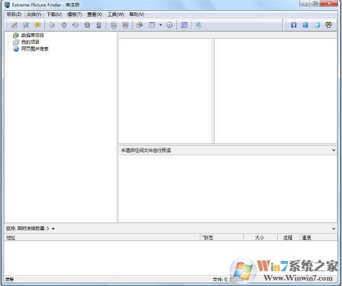Viewport: 342px width, 286px height.
Task: Click the stop download toolbar icon
Action: [87, 25]
